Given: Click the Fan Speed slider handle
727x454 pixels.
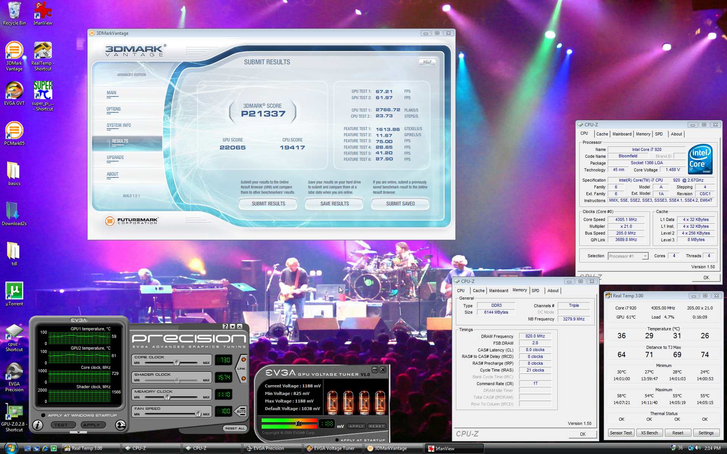Looking at the screenshot, I should (x=198, y=414).
